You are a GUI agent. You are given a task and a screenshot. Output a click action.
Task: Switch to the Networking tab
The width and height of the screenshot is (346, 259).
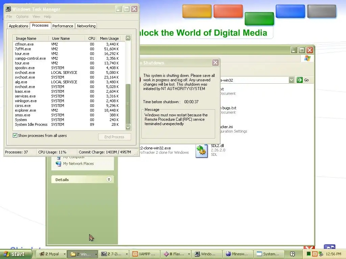[x=86, y=26]
